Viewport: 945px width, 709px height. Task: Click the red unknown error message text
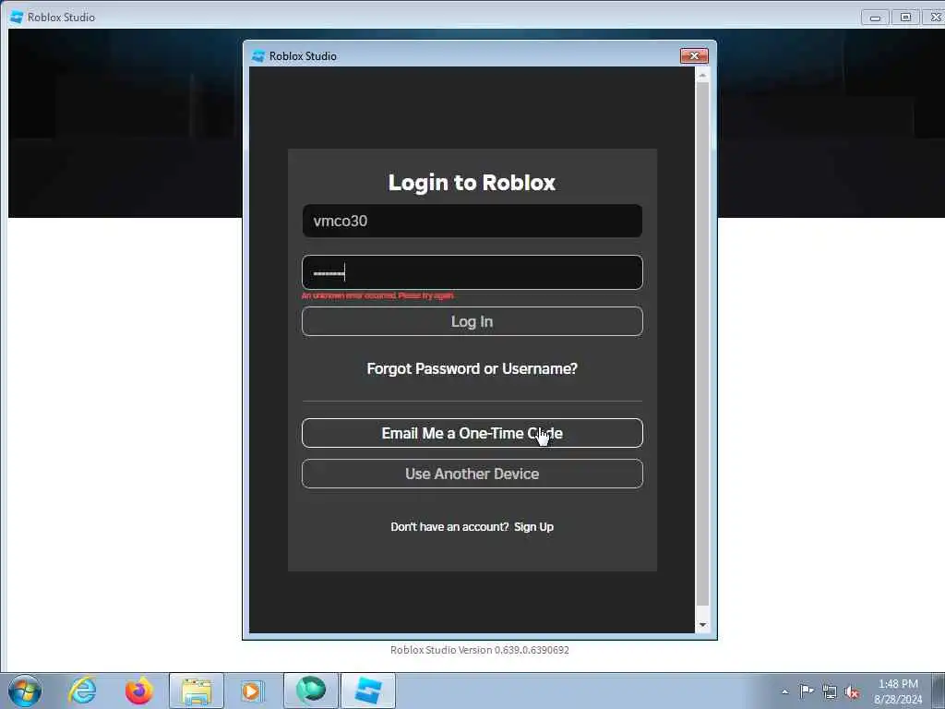click(377, 295)
